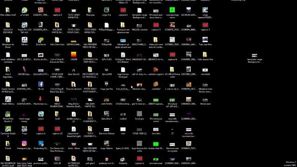Image resolution: width=297 pixels, height=167 pixels.
Task: Select the FOND-GRIS (1) image
Action: tap(139, 130)
